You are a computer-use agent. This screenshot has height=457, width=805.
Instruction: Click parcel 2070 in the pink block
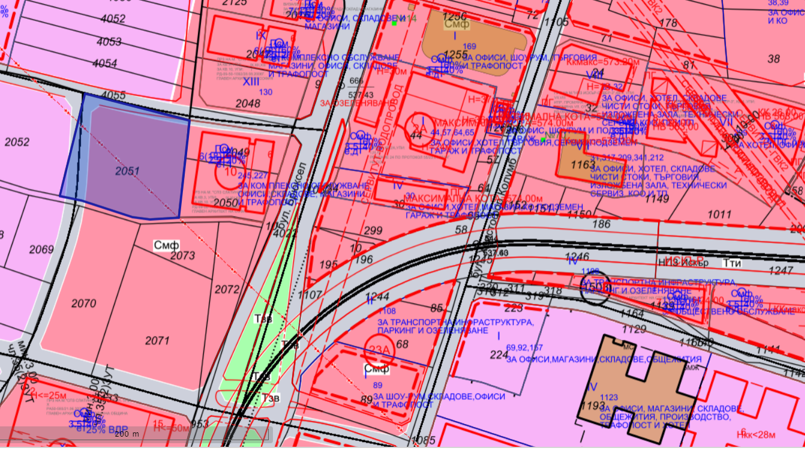[84, 303]
